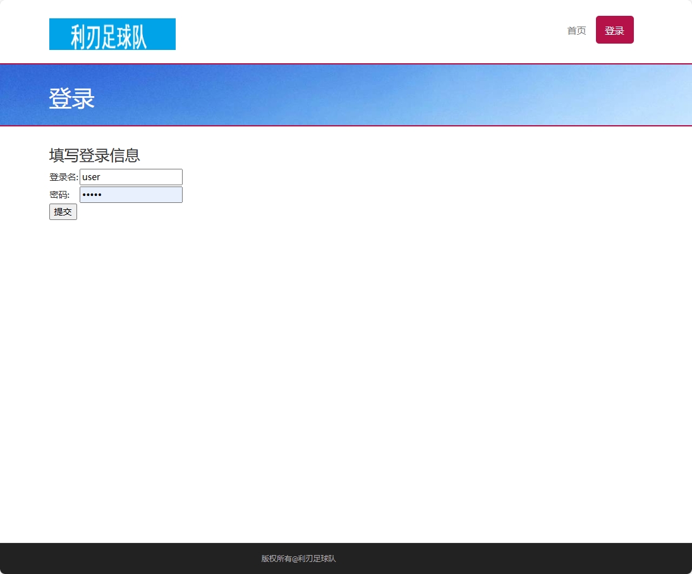Click the 版权所有@利刃足球队 footer text
This screenshot has height=574, width=692.
(298, 559)
